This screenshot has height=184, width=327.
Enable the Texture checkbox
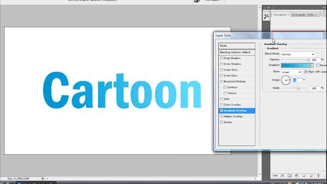click(x=225, y=93)
